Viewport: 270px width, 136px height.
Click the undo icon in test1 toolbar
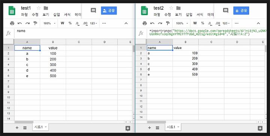(x=20, y=23)
